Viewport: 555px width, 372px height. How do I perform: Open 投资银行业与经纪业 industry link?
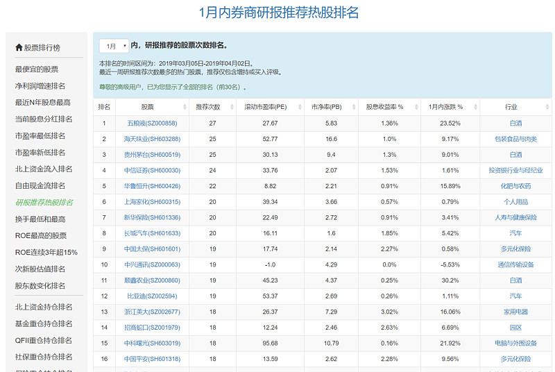tap(515, 170)
